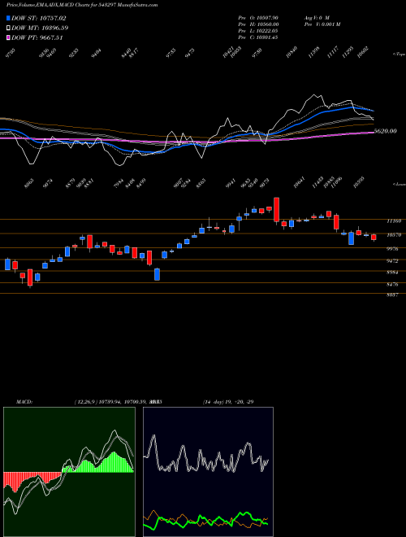Select the 'DOW MT: 10396.59' legend label
Viewport: 406px width, 537px height.
pyautogui.click(x=40, y=28)
